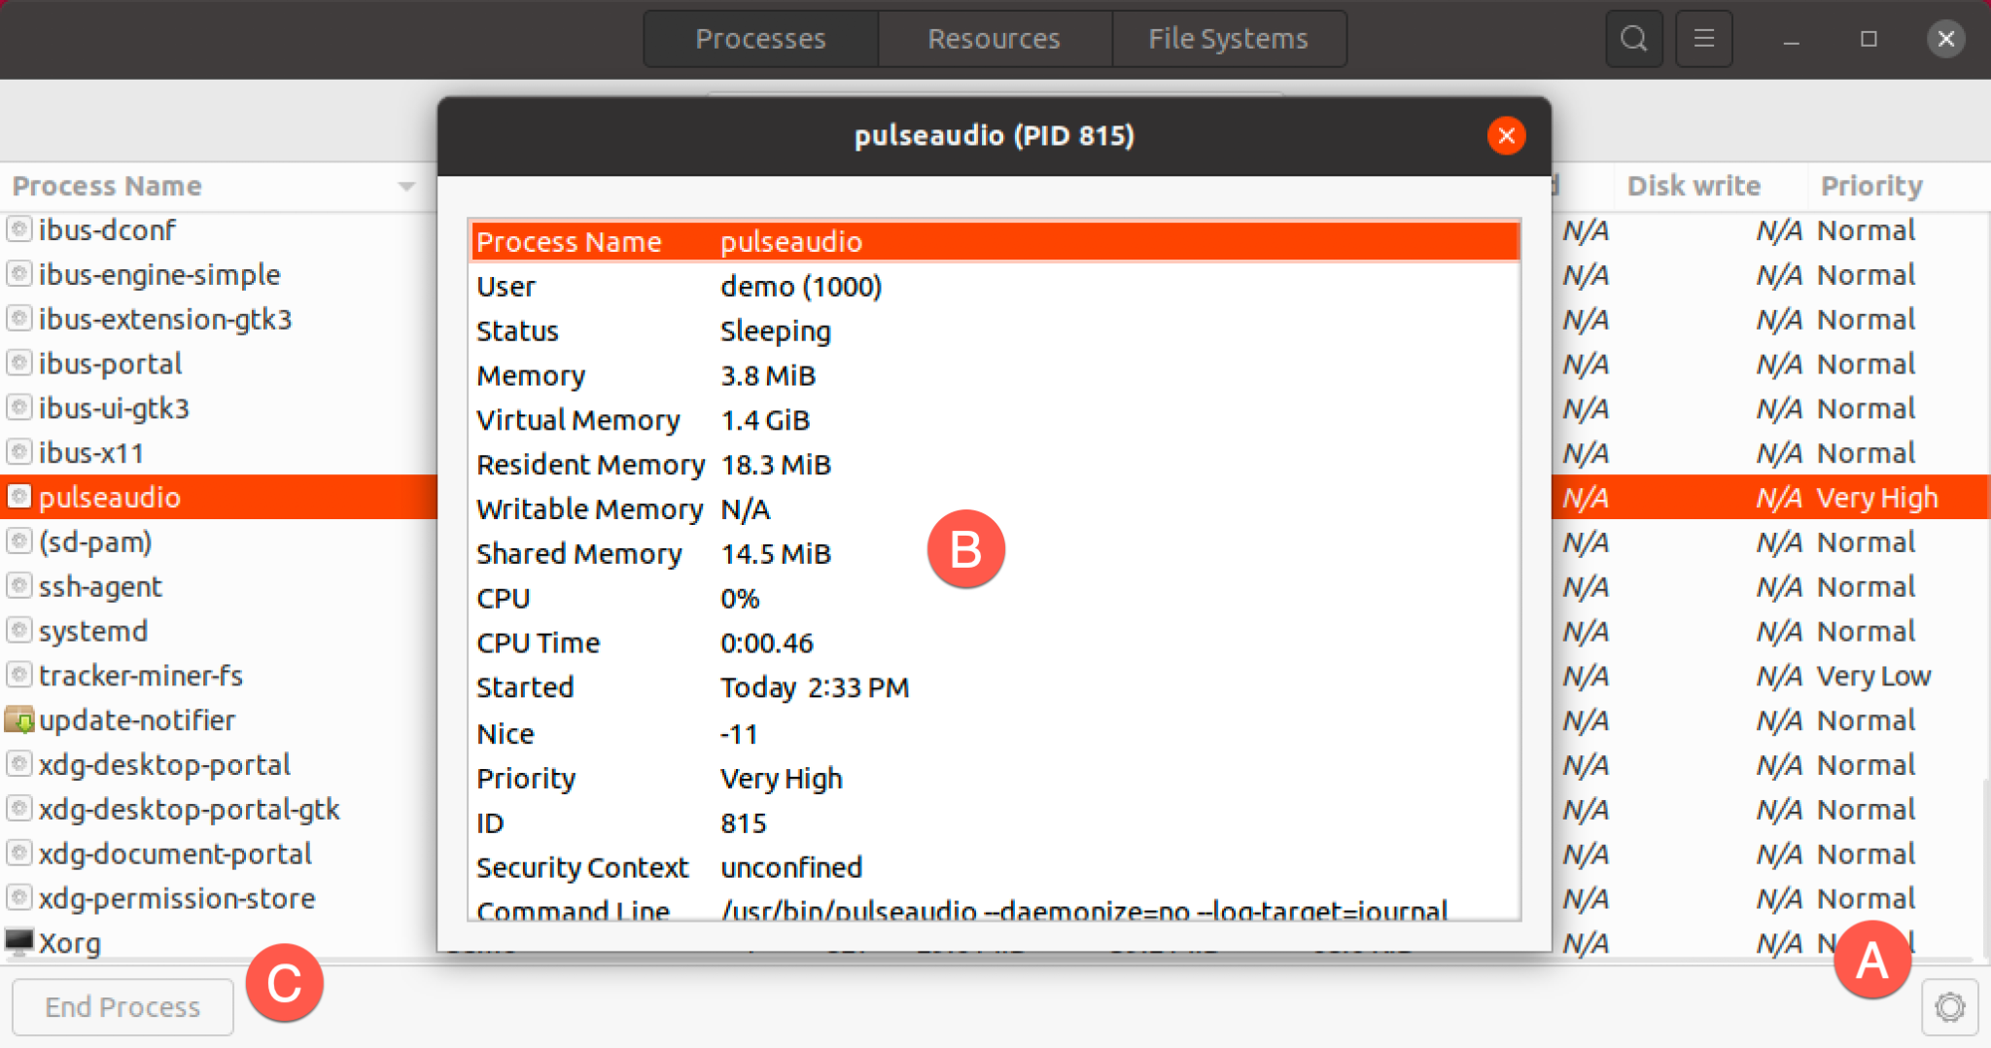
Task: Select the ibus-engine-simple process name
Action: [x=159, y=275]
